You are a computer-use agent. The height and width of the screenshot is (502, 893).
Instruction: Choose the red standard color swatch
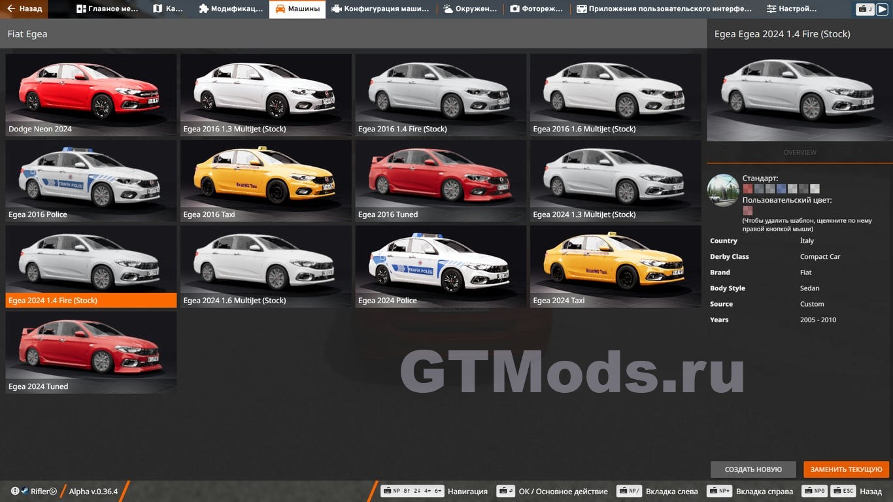[747, 189]
